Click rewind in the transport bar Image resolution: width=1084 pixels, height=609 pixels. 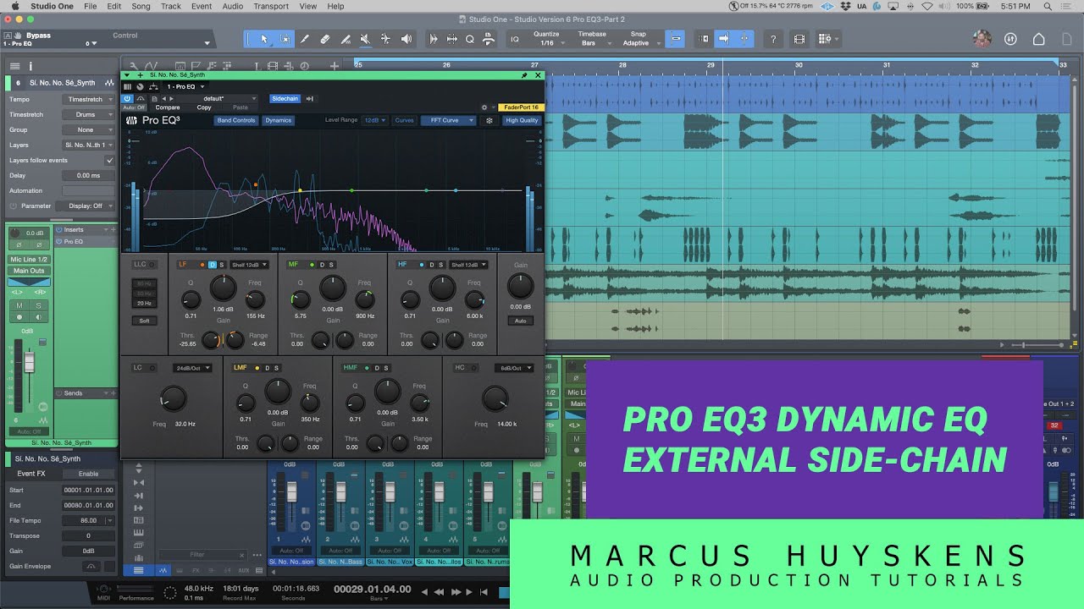point(440,591)
